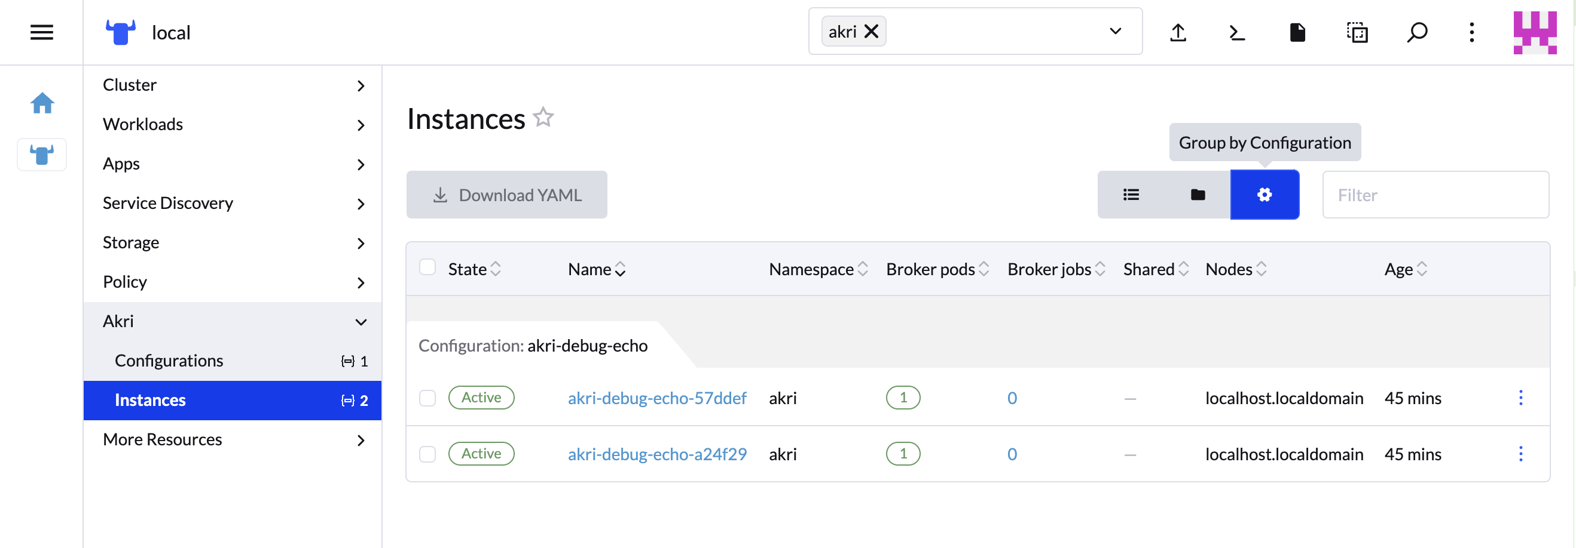The height and width of the screenshot is (548, 1576).
Task: Click the Copy KubeConfig to clipboard icon
Action: (x=1357, y=32)
